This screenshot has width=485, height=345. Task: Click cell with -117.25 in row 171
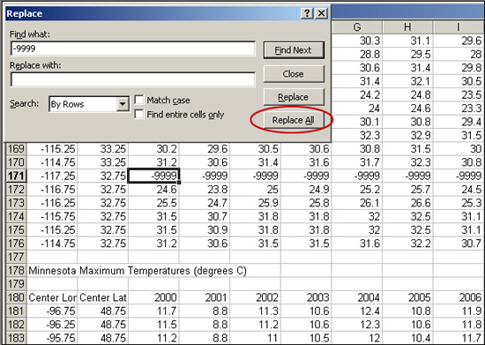pyautogui.click(x=52, y=176)
